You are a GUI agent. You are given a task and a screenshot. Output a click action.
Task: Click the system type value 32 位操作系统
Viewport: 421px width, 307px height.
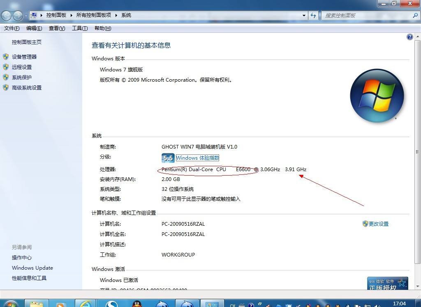(178, 189)
